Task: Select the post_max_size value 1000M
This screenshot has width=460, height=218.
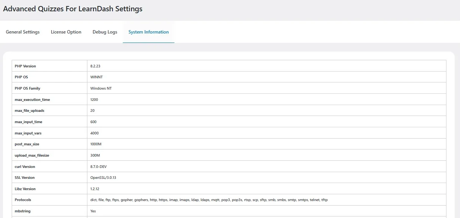Action: click(95, 144)
